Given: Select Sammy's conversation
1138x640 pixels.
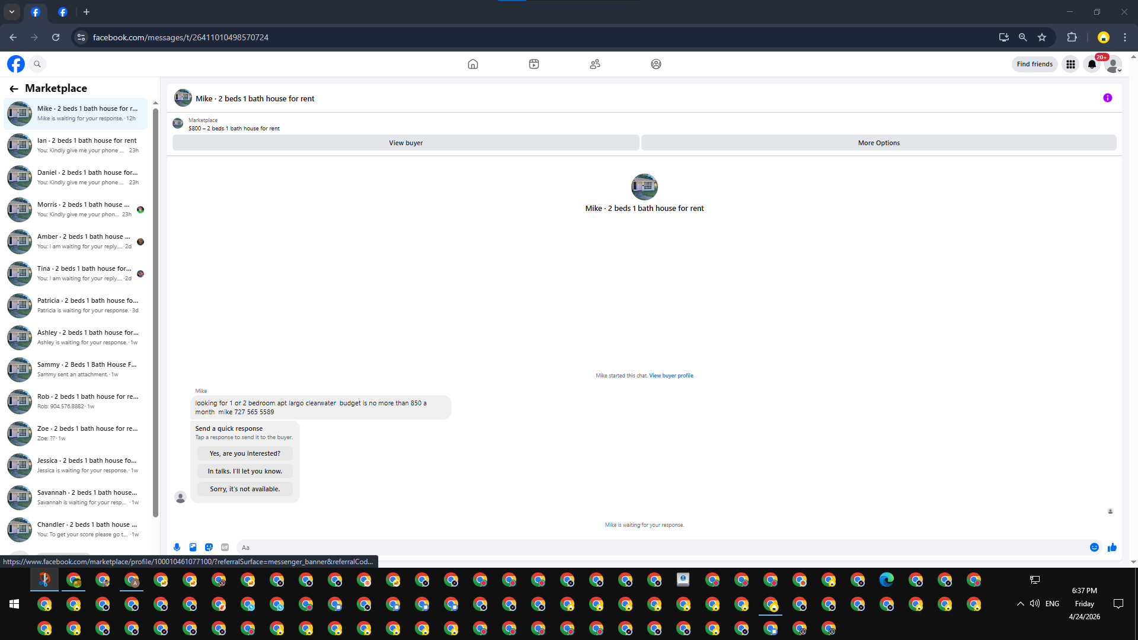Looking at the screenshot, I should point(76,370).
